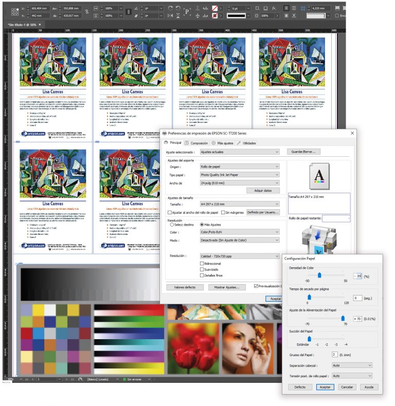Screen dimensions: 395x406
Task: Open Resolución Calidad 720x720 ppp dropdown
Action: 240,256
